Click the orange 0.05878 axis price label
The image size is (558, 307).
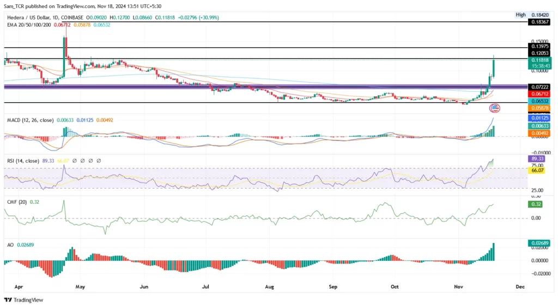[x=540, y=108]
